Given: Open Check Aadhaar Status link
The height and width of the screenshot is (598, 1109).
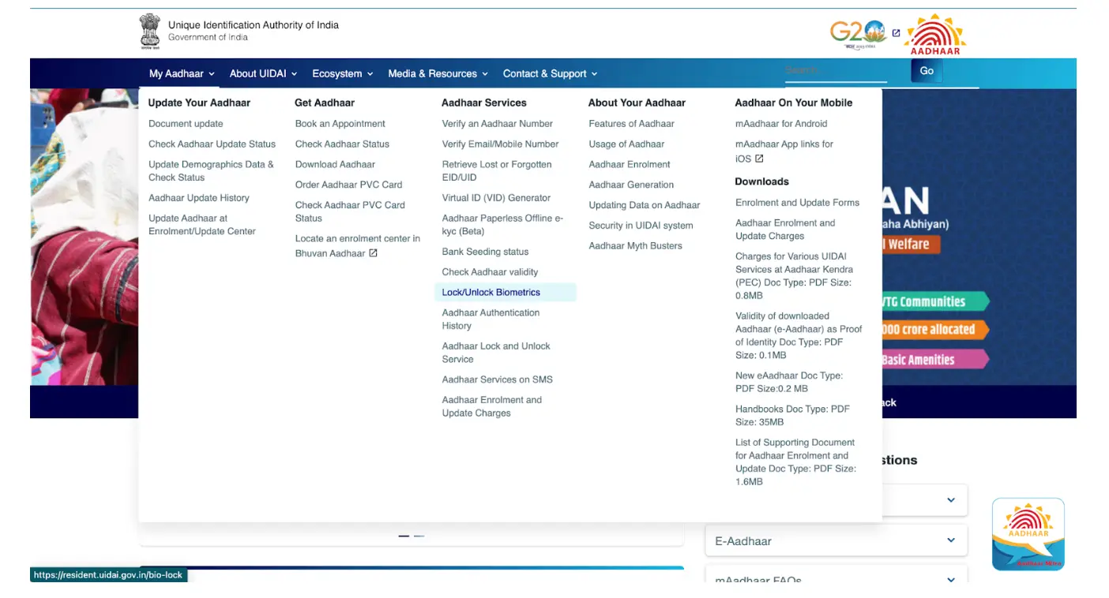Looking at the screenshot, I should pos(342,144).
